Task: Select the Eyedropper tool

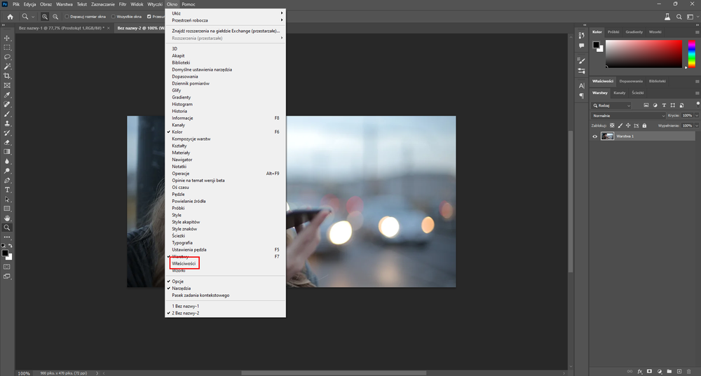Action: point(7,95)
